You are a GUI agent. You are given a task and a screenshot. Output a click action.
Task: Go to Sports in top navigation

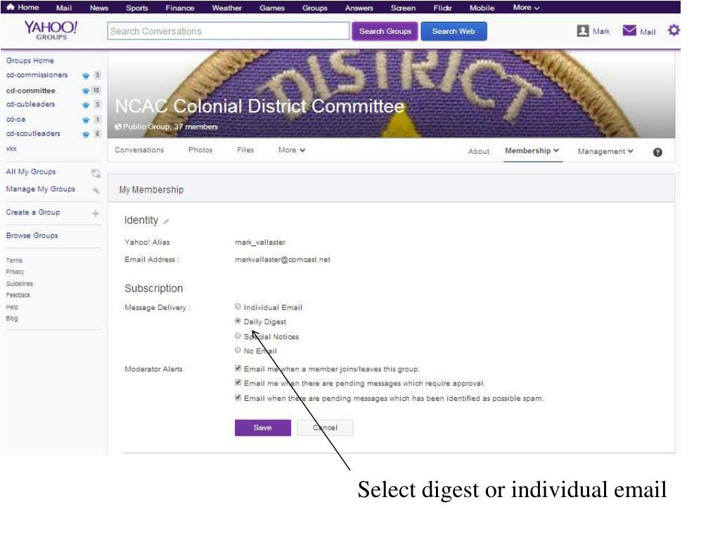137,8
